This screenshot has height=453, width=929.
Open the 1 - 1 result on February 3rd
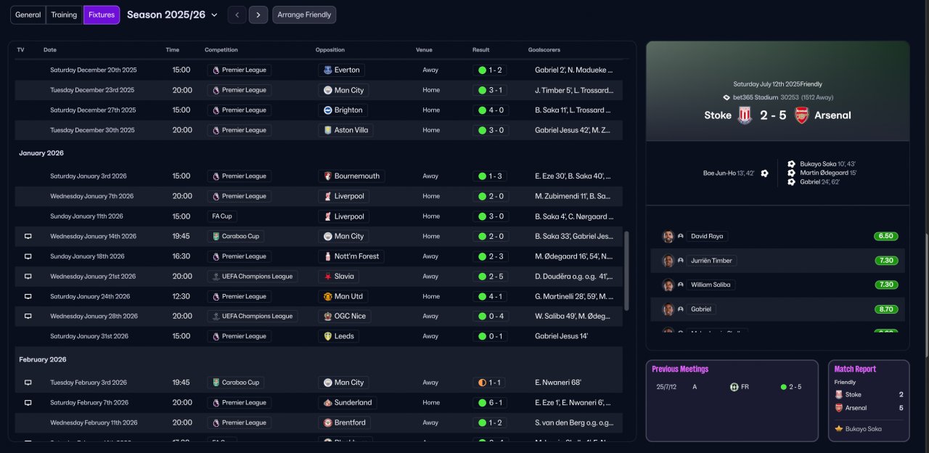[x=490, y=383]
